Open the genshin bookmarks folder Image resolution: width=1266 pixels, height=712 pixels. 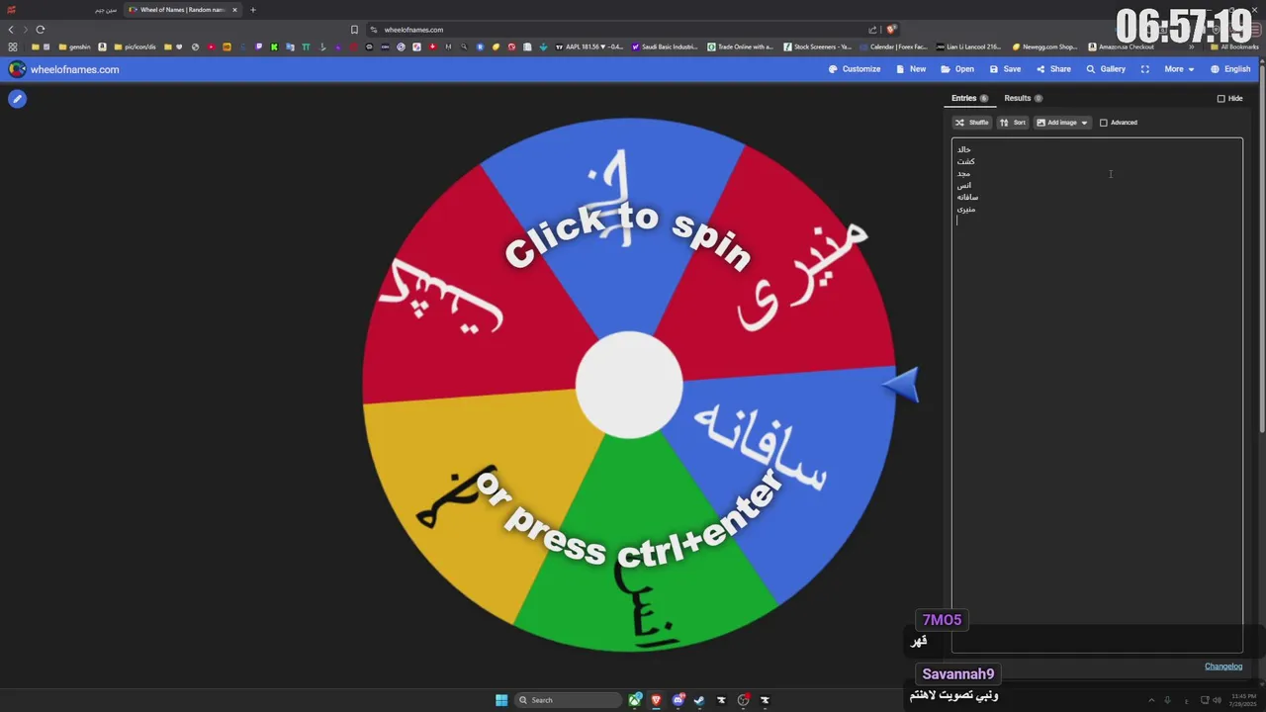pyautogui.click(x=74, y=46)
